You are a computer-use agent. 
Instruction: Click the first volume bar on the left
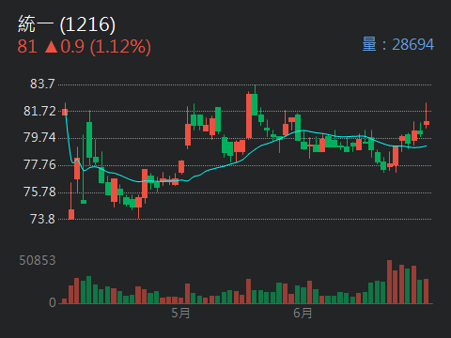65,301
